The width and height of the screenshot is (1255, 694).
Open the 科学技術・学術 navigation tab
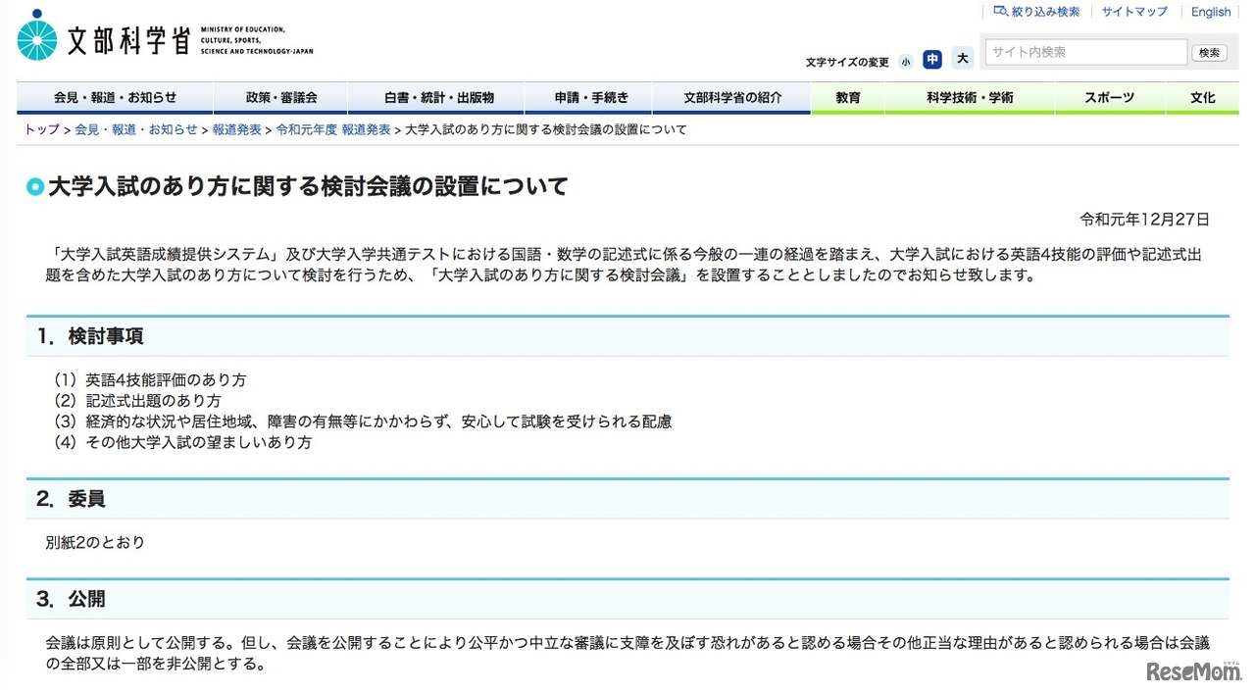pyautogui.click(x=971, y=97)
